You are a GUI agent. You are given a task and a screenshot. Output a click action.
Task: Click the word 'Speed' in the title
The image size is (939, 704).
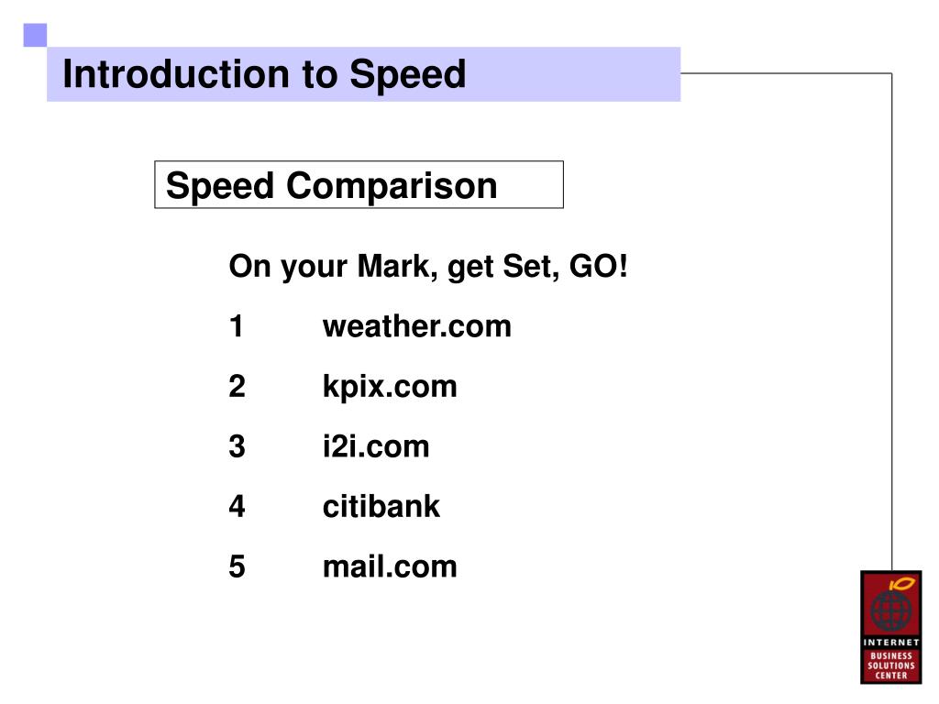(x=407, y=75)
